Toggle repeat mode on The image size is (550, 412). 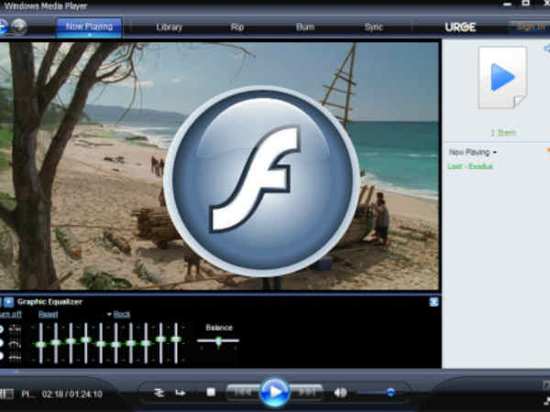click(180, 392)
